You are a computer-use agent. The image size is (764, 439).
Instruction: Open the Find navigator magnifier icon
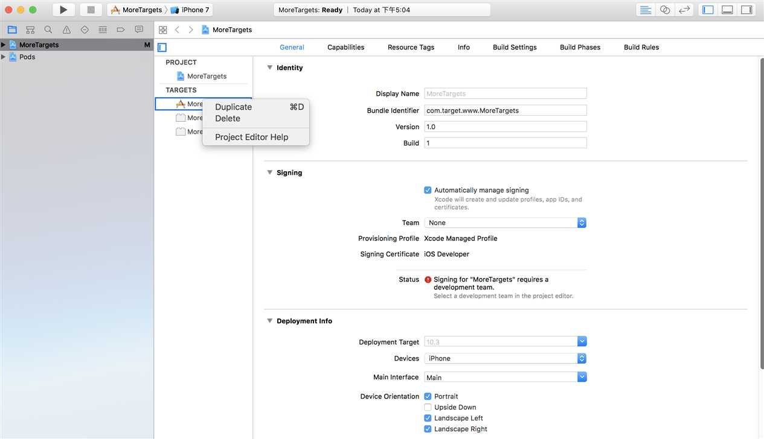[48, 30]
